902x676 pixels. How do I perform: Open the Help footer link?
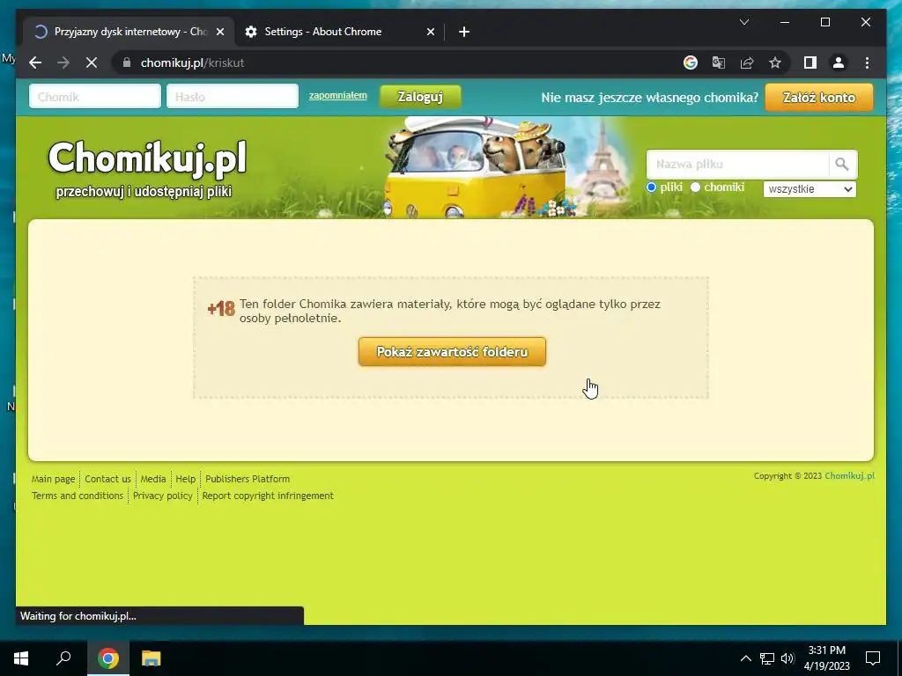186,479
